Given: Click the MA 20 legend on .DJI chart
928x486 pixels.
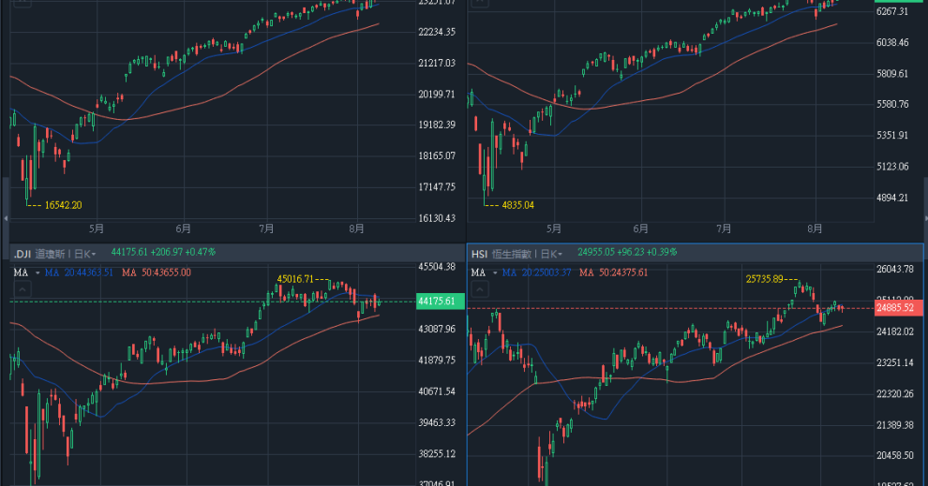Looking at the screenshot, I should click(x=80, y=272).
